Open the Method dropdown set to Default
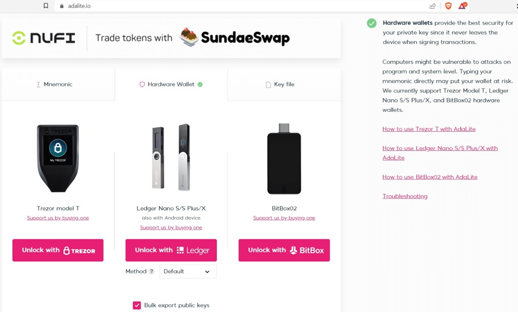Screen dimensions: 518x312 (x=188, y=271)
